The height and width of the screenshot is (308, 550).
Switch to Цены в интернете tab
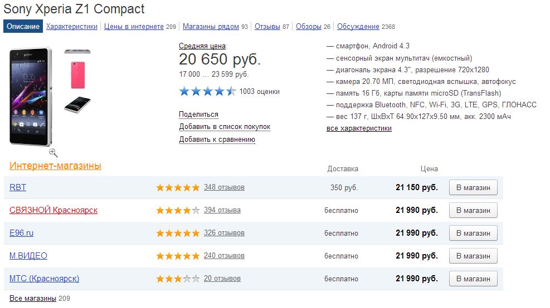coord(134,27)
